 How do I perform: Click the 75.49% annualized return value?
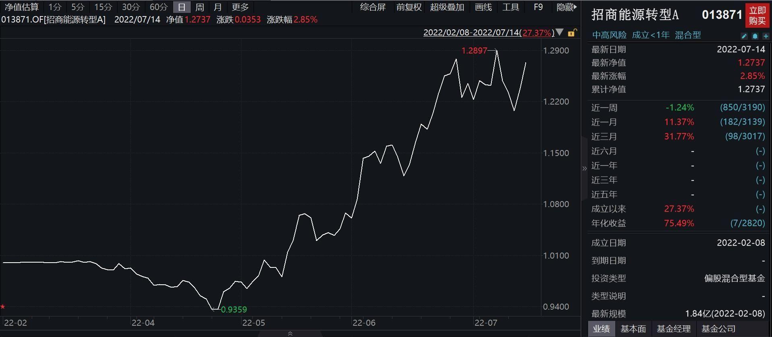679,223
